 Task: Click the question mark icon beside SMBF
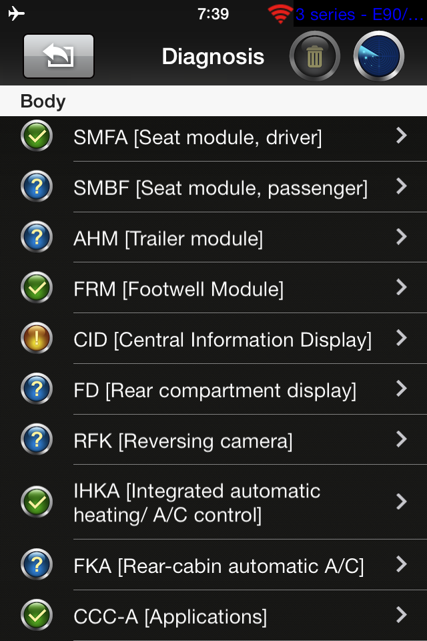point(37,187)
